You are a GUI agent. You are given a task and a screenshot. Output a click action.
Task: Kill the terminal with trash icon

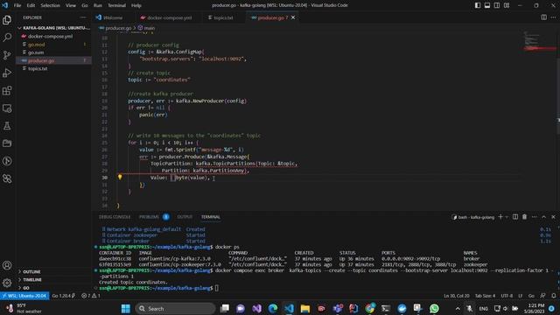pyautogui.click(x=524, y=217)
